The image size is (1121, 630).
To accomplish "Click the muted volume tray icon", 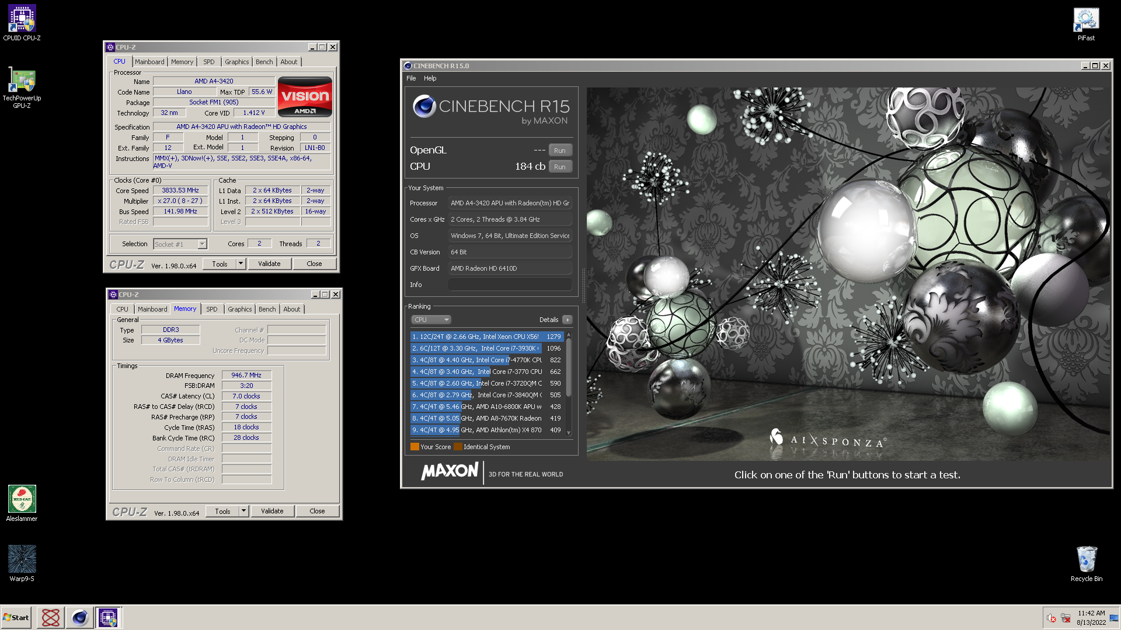I will pyautogui.click(x=1051, y=618).
